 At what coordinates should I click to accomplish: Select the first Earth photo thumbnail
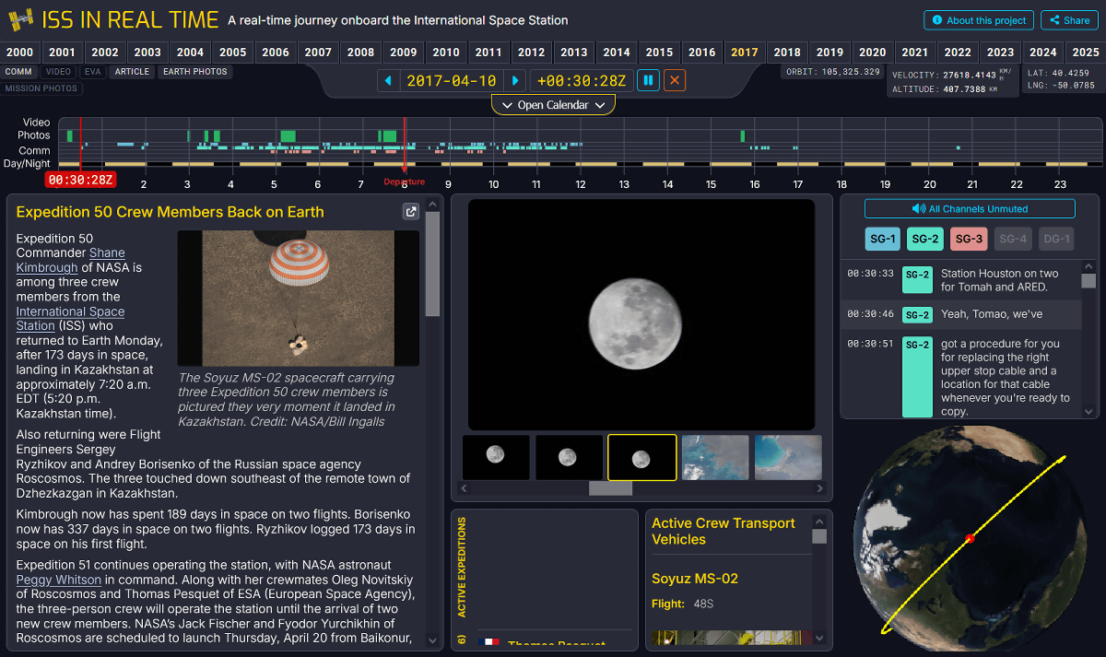716,458
